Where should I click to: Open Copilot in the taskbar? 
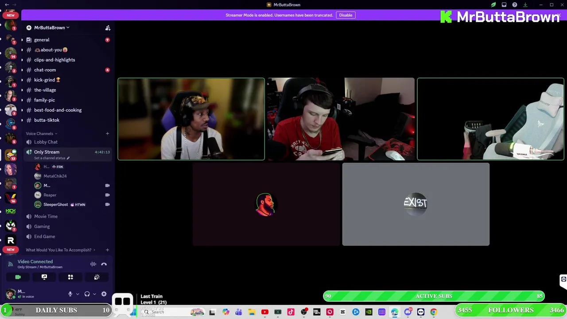click(x=226, y=312)
